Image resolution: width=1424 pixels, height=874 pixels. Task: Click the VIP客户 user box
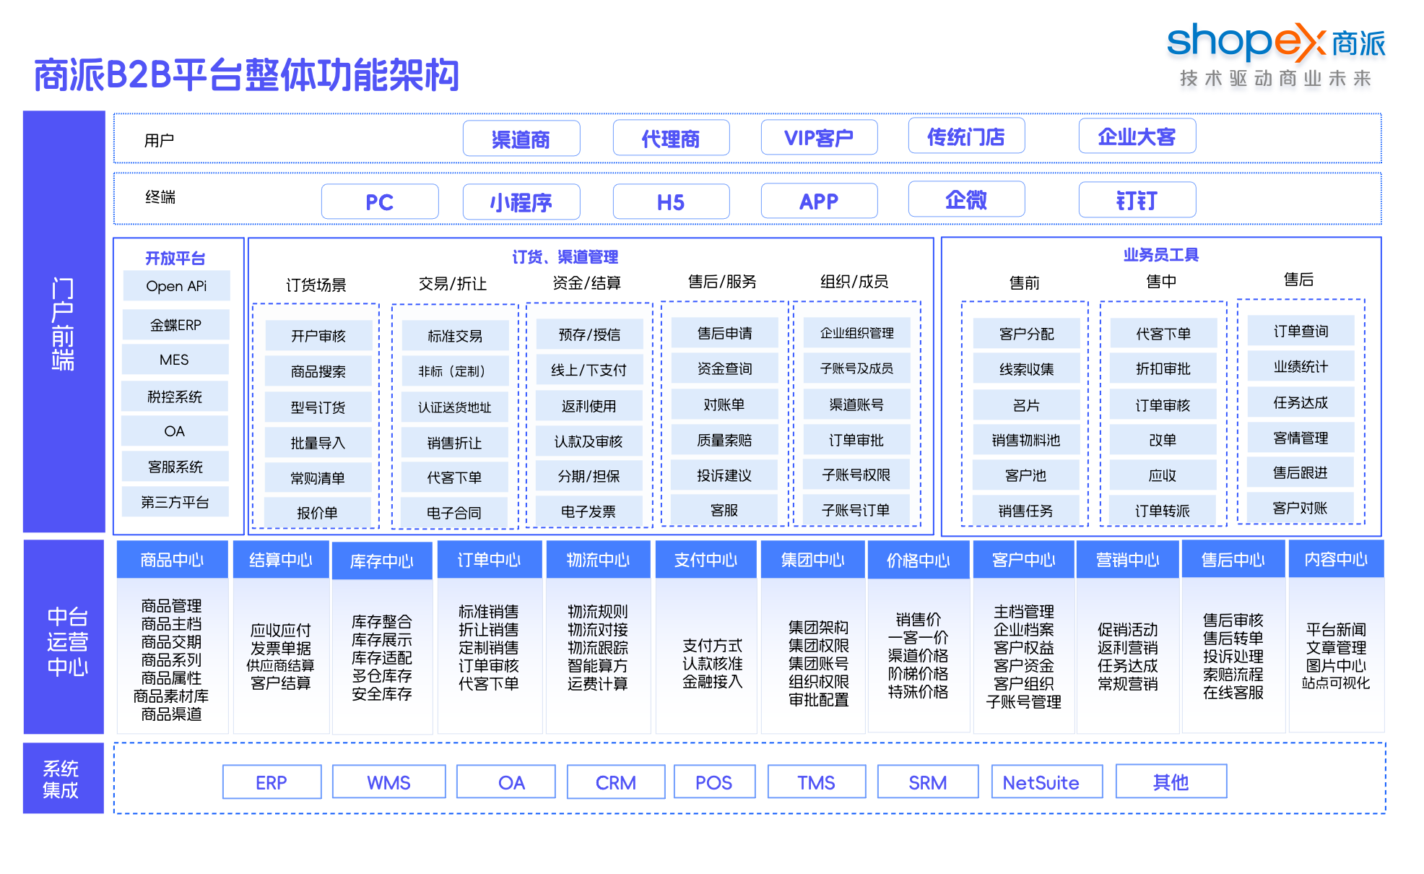pos(819,137)
